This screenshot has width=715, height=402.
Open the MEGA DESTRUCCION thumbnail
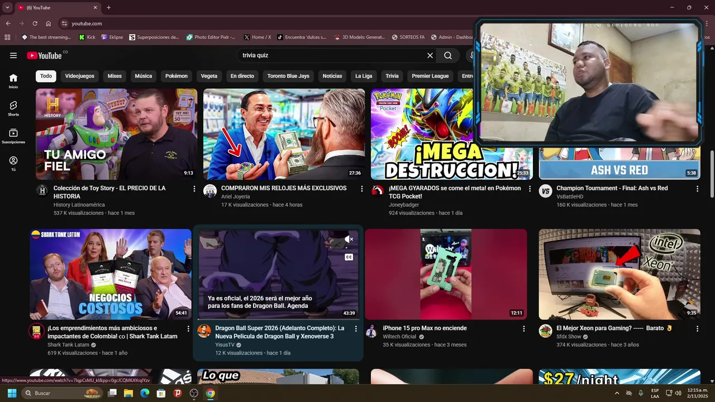click(451, 134)
